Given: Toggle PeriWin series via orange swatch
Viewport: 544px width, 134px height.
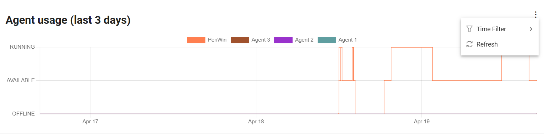Looking at the screenshot, I should coord(196,40).
